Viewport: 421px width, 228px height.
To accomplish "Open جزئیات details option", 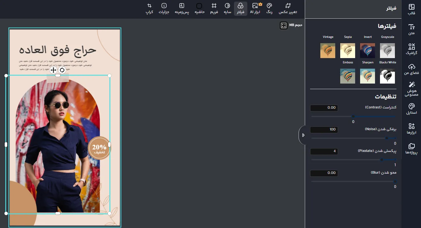I will (x=164, y=9).
